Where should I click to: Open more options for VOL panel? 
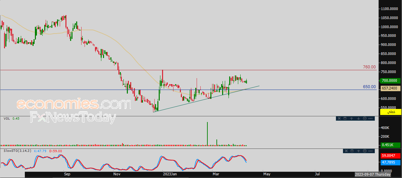click(x=371, y=118)
